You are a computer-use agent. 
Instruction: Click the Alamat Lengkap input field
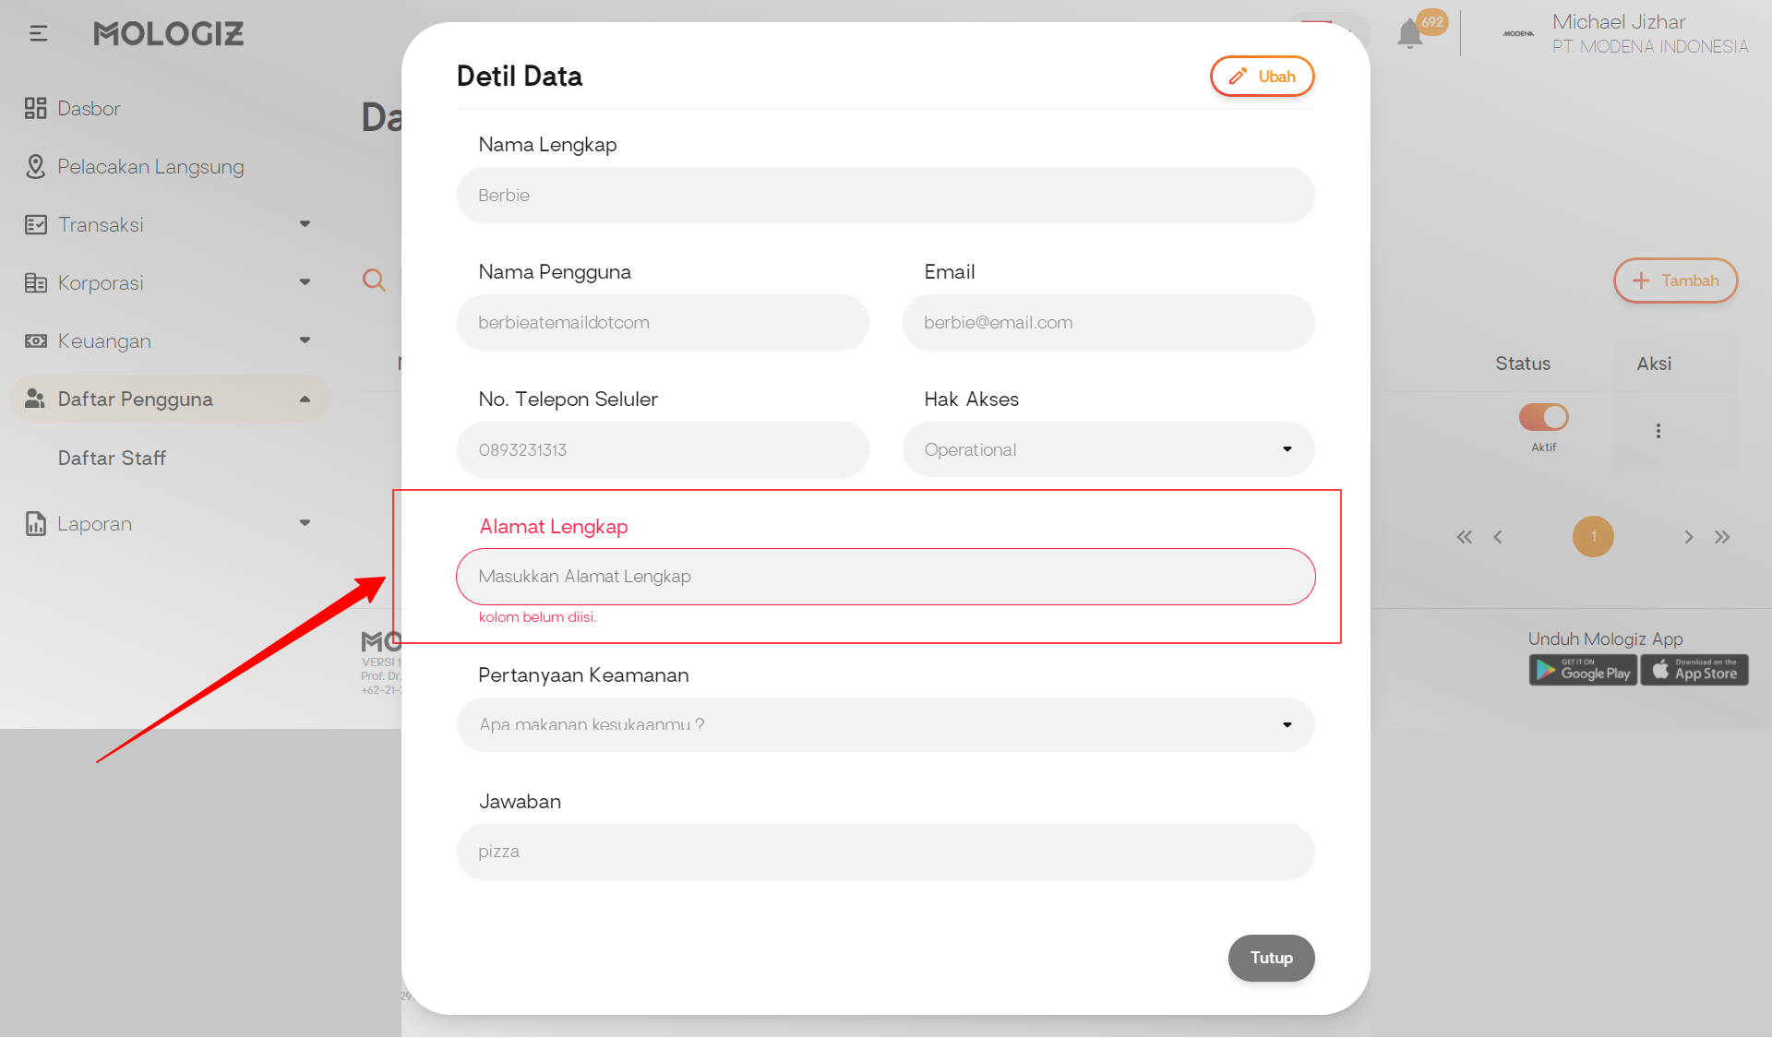pyautogui.click(x=885, y=577)
